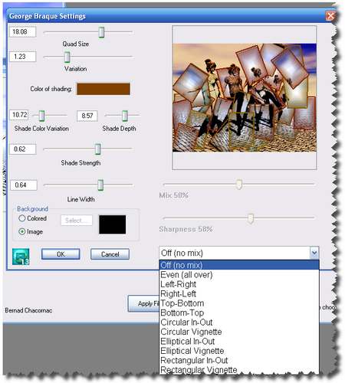The image size is (345, 383).
Task: Click the black background color swatch
Action: coord(113,224)
